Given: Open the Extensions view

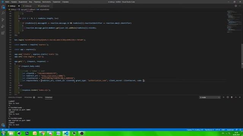Looking at the screenshot, I should [3, 33].
